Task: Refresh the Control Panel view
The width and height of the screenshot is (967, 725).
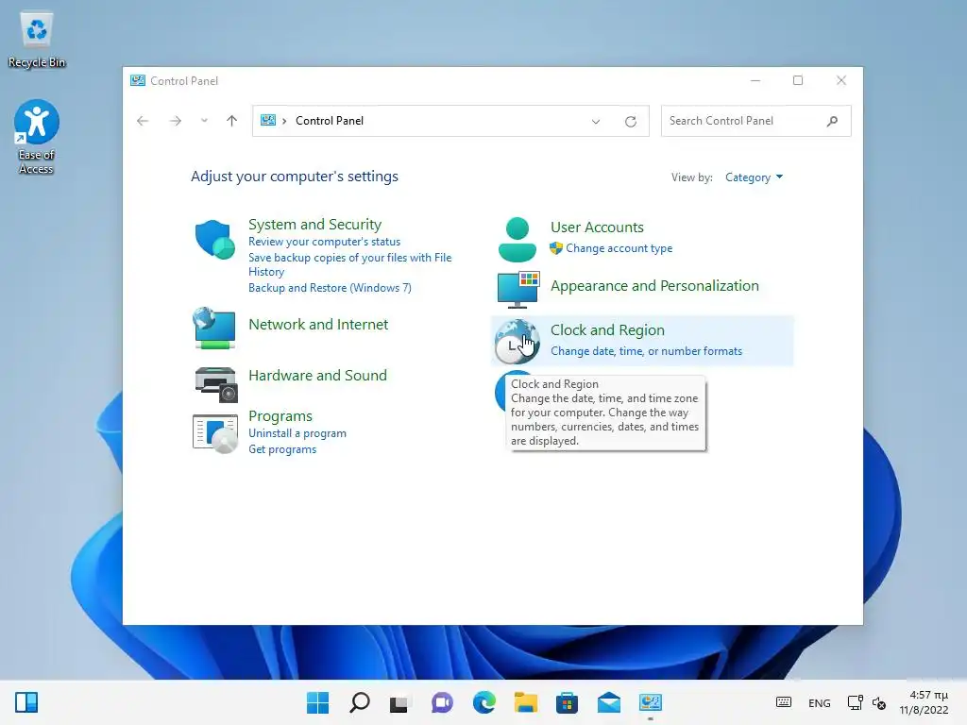Action: [x=630, y=122]
